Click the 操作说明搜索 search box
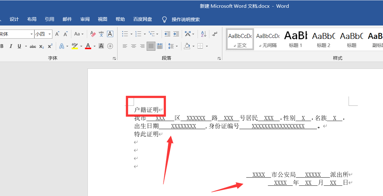 point(185,19)
